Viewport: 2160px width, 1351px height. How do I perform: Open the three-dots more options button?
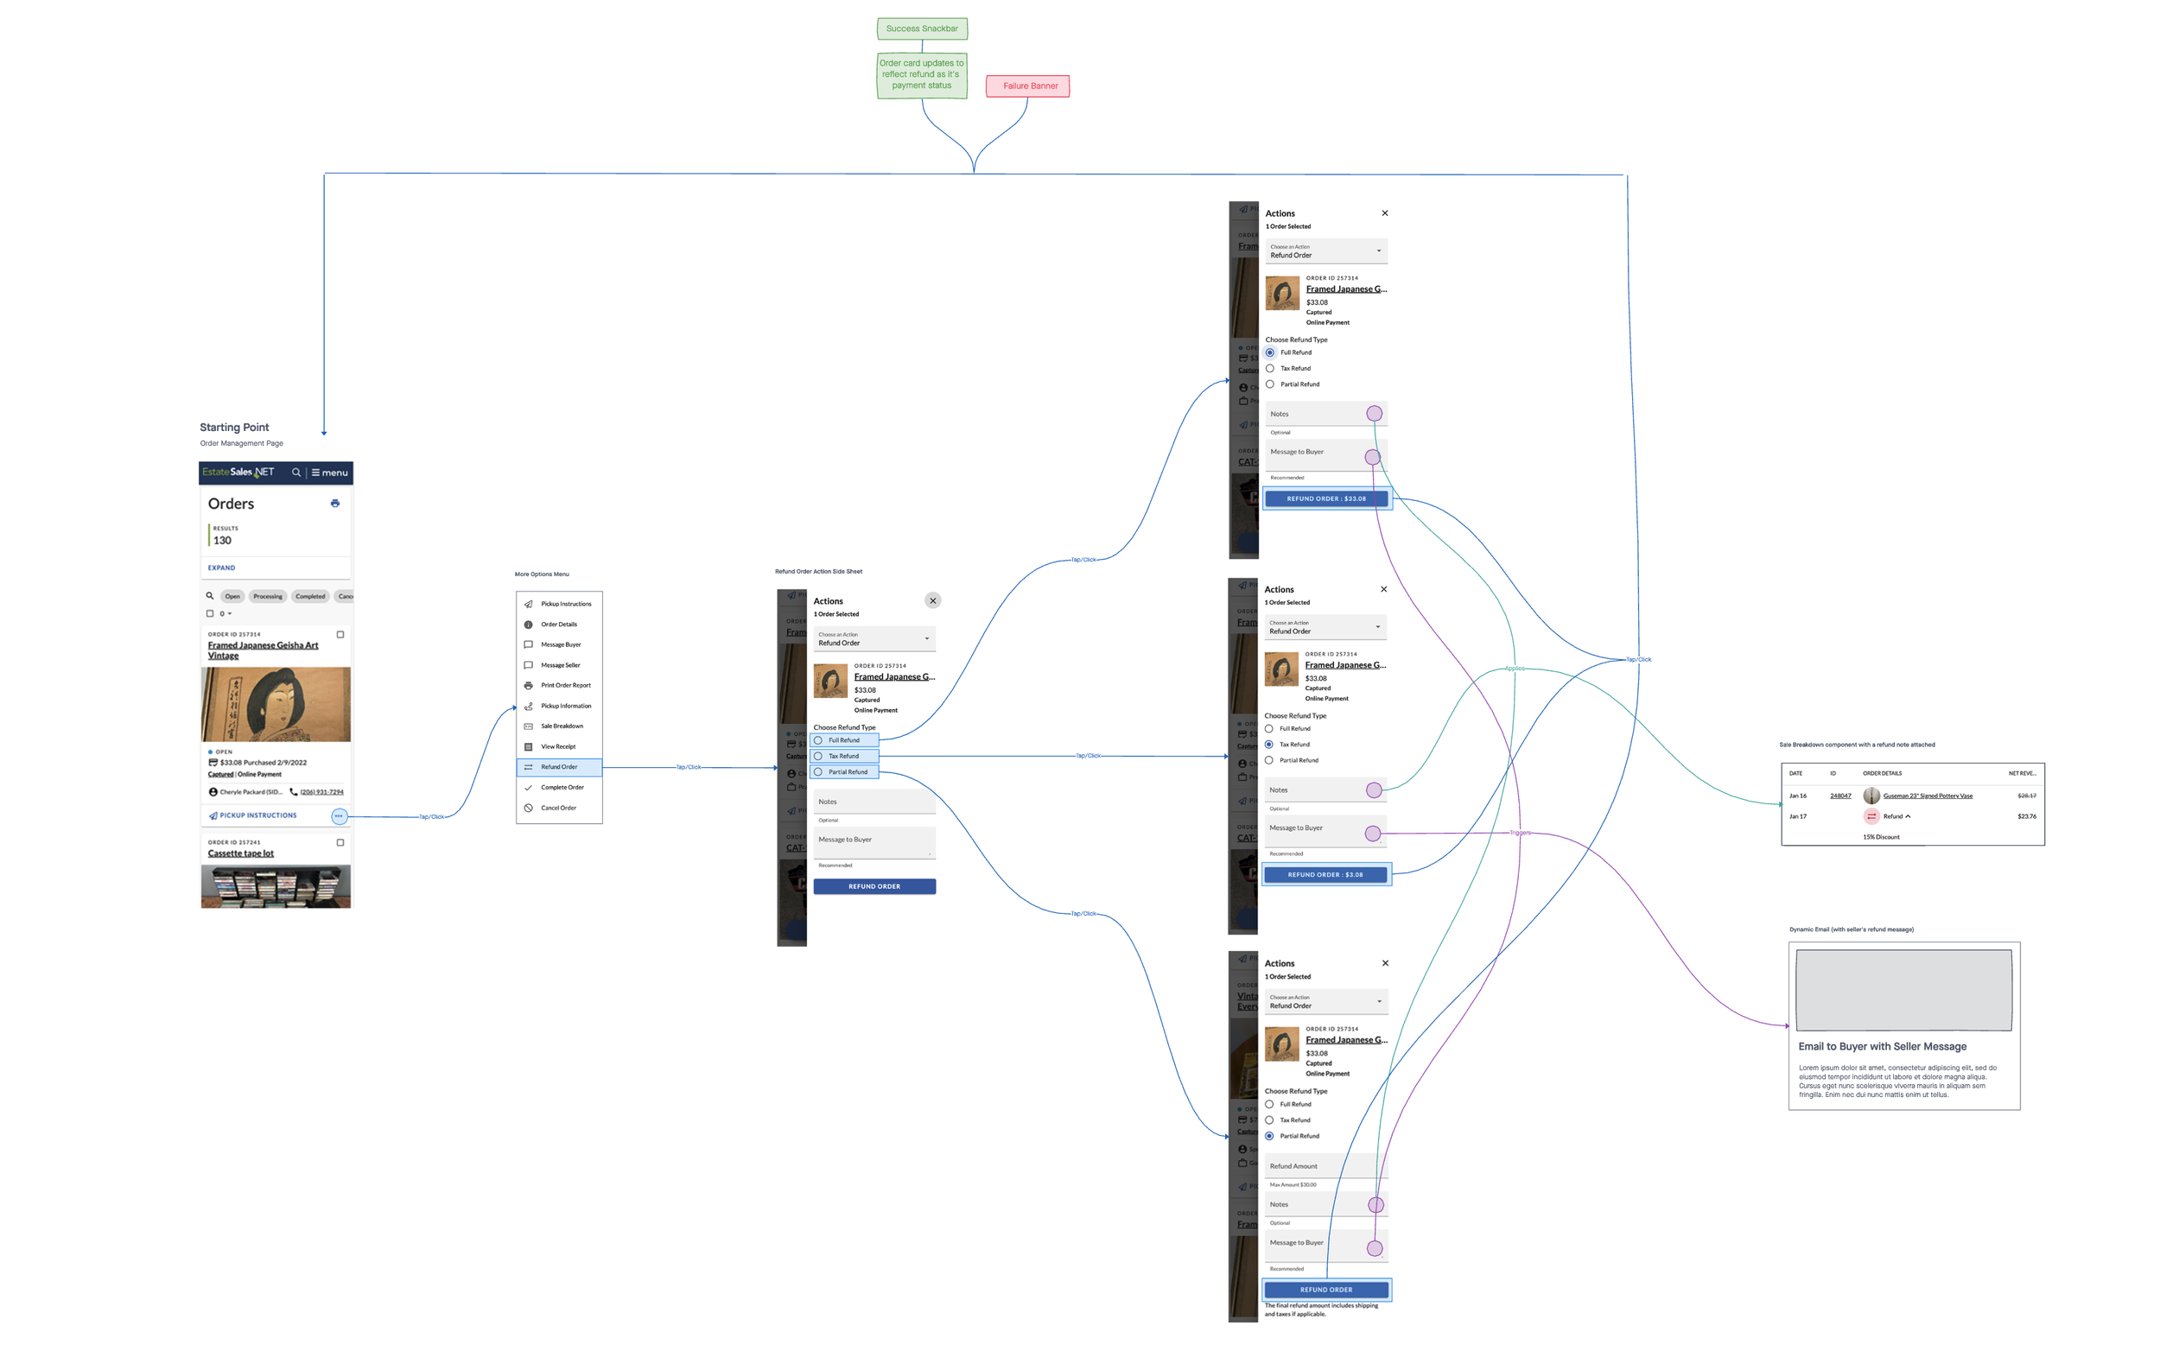pyautogui.click(x=339, y=815)
